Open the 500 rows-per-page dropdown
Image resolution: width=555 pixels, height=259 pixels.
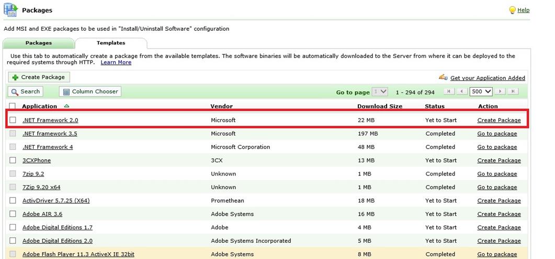tap(481, 91)
